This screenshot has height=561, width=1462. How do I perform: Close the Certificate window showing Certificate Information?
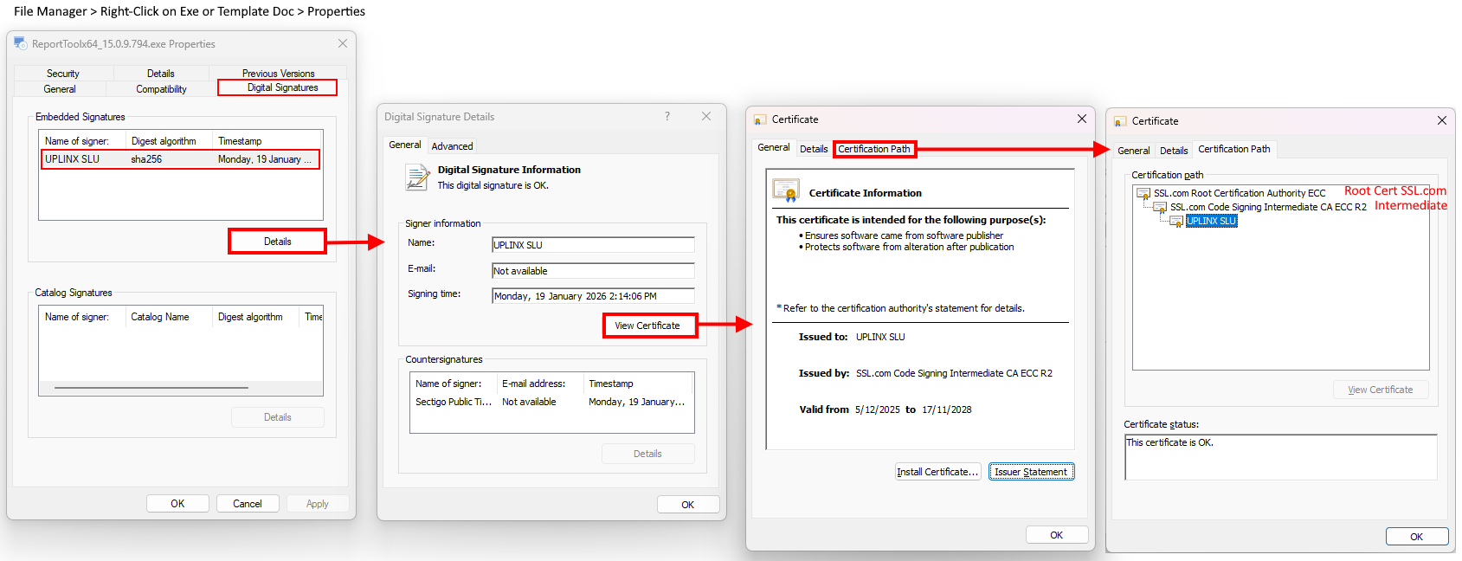pyautogui.click(x=1082, y=119)
